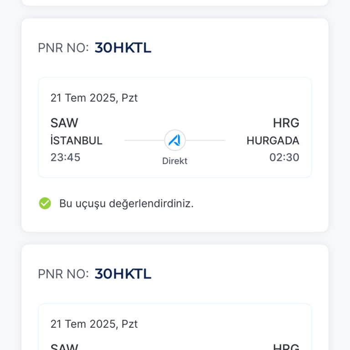The height and width of the screenshot is (350, 350).
Task: Open the date "21 Tem 2025, Pzt" above İSTANBUL
Action: click(94, 98)
